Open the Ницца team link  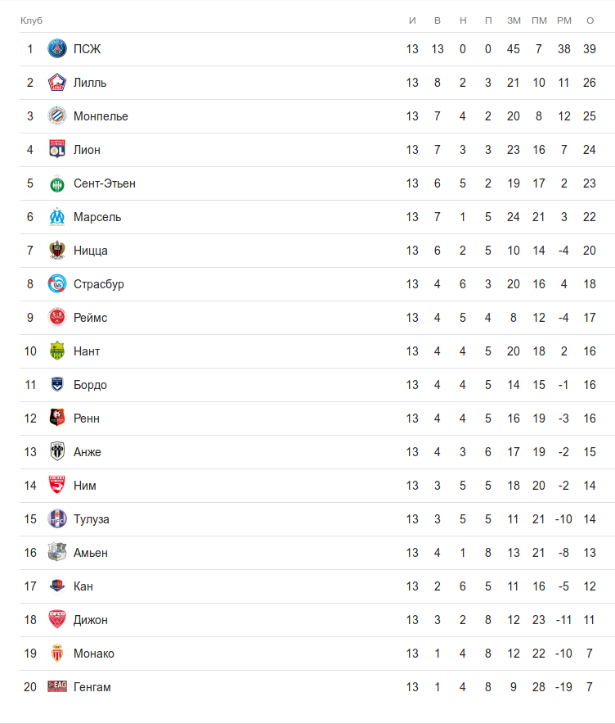[x=90, y=251]
